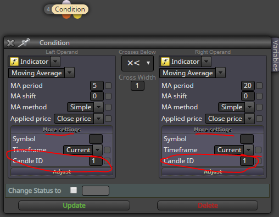Click the Change Status to value box

[96, 191]
